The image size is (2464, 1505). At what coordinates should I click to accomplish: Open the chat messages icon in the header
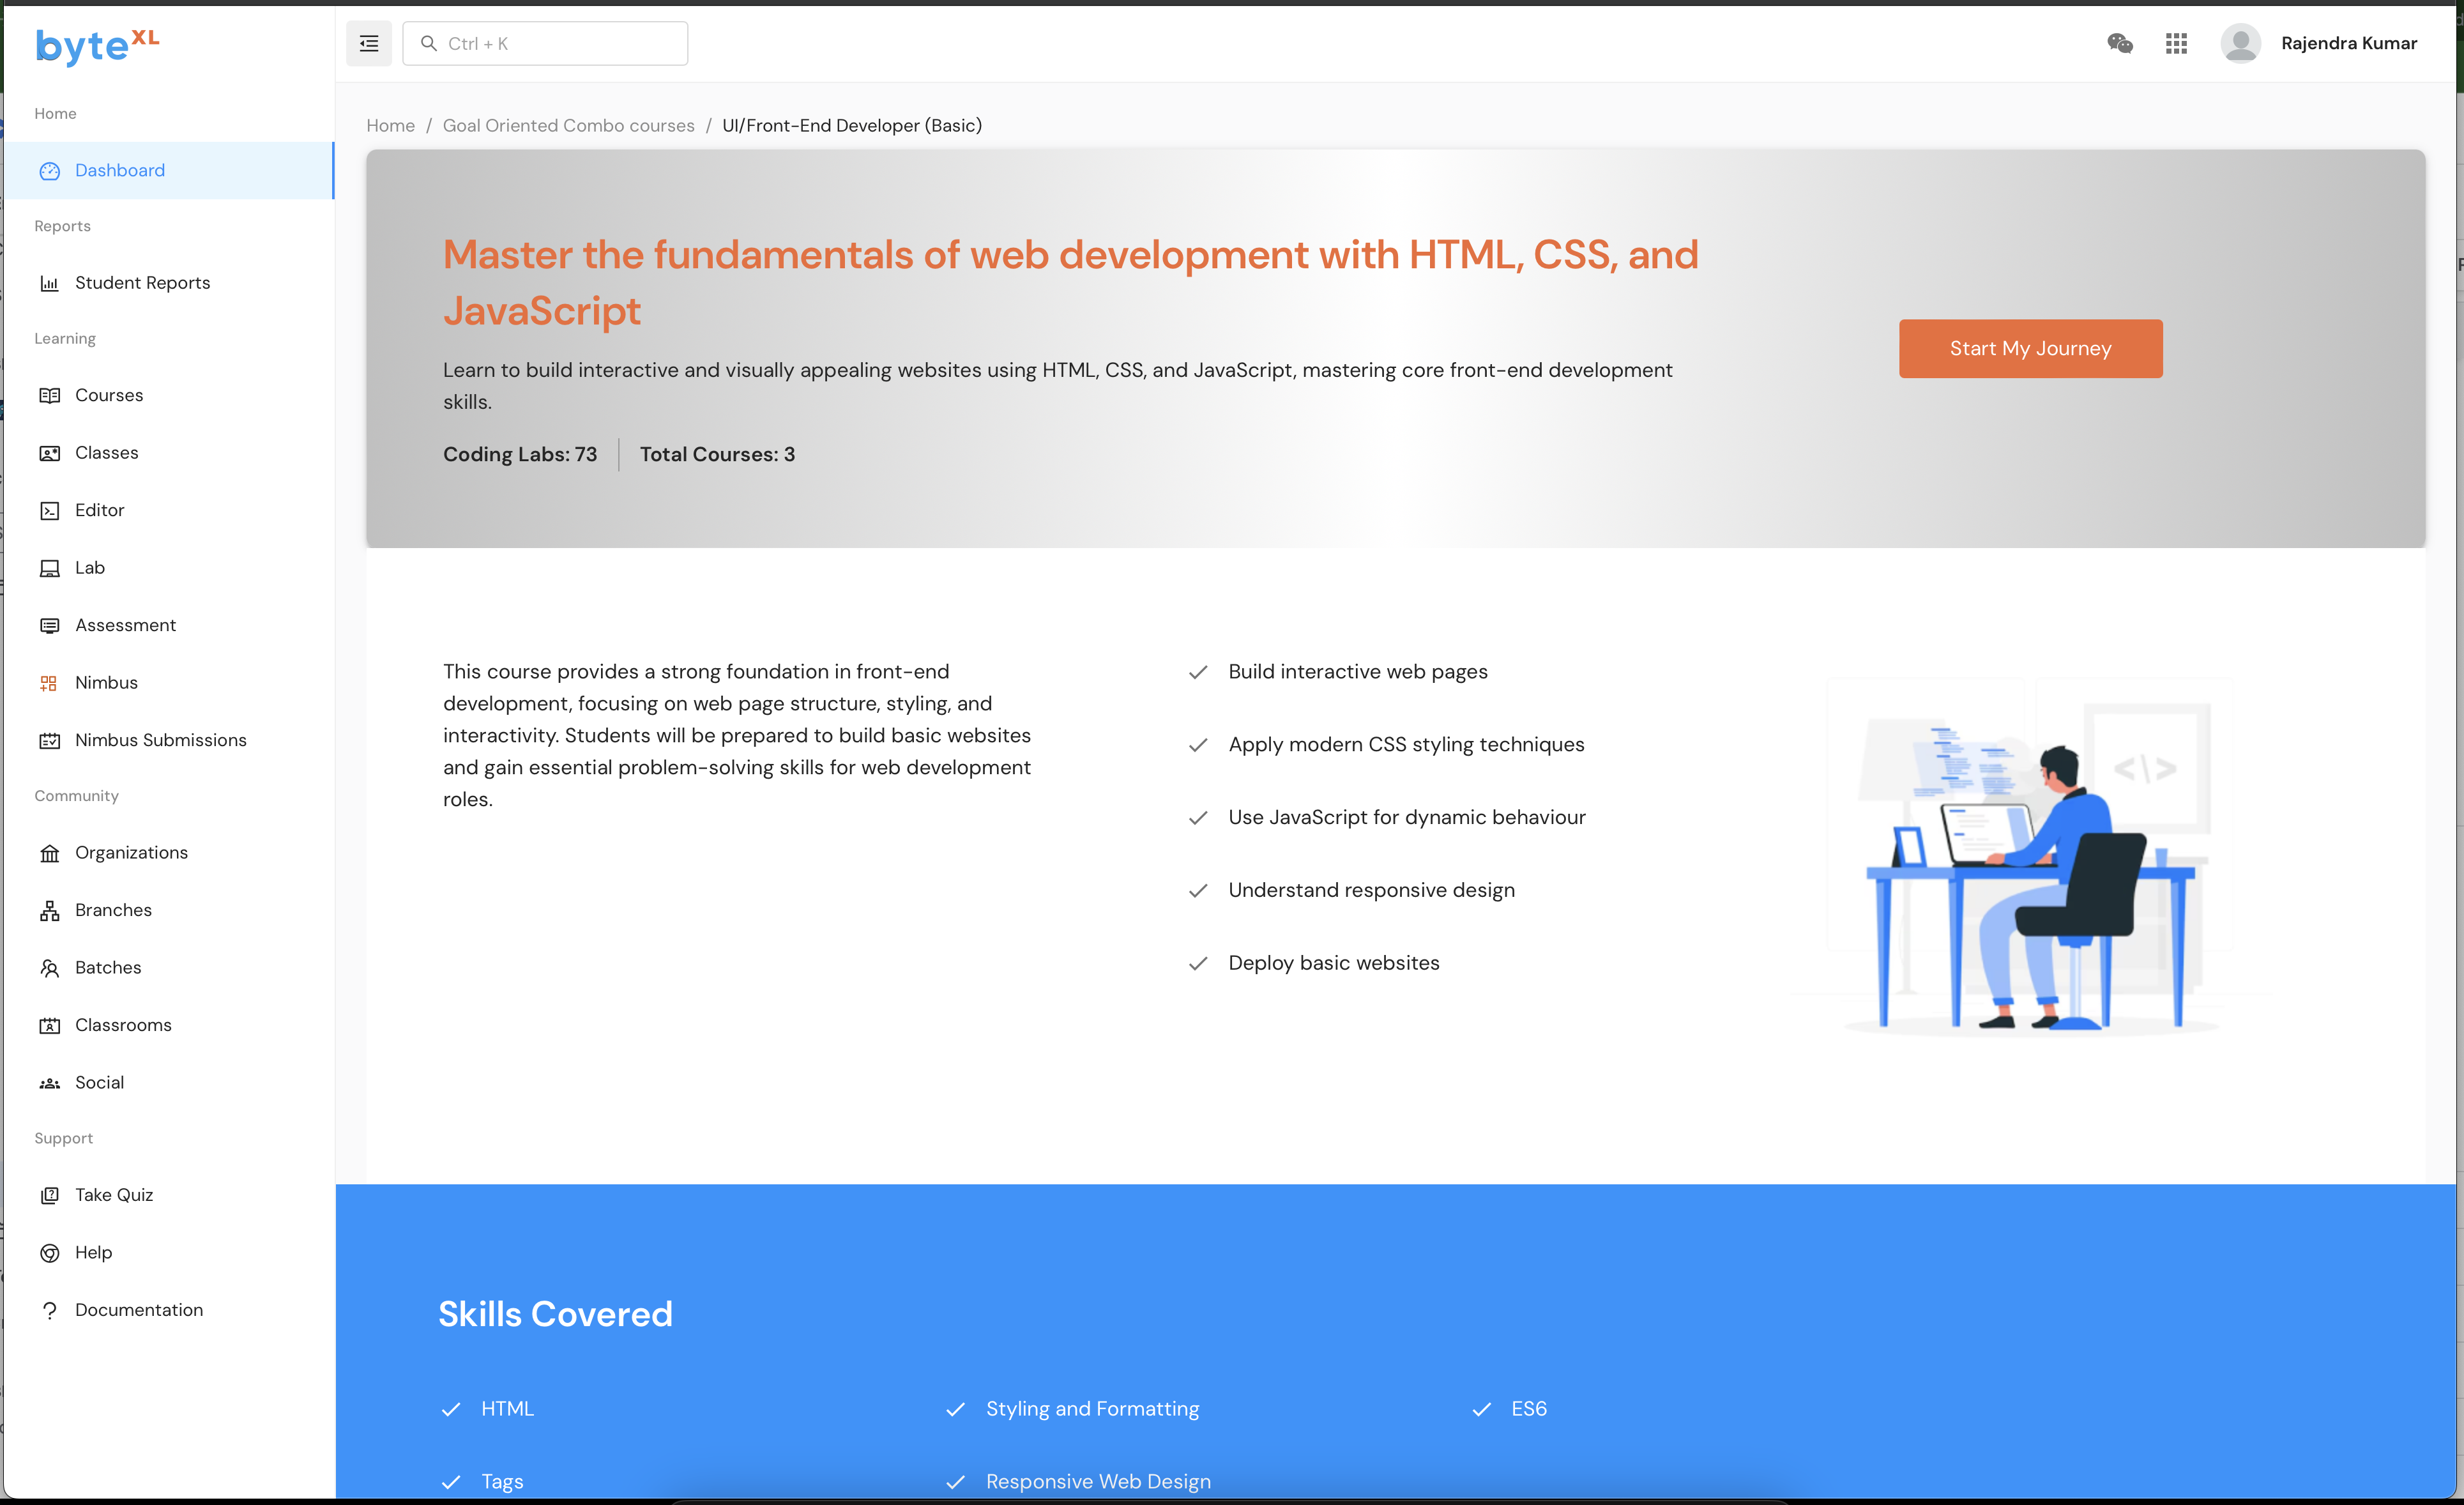pos(2119,43)
